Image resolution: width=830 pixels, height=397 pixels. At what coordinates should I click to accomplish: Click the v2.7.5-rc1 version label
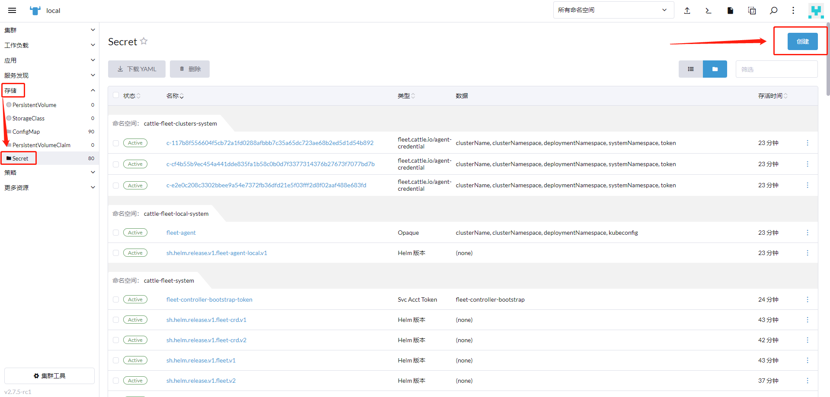pos(18,392)
